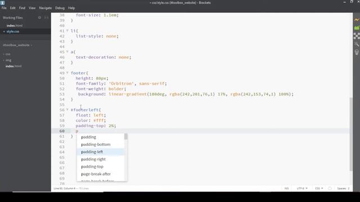
Task: Open index.html in the project tree
Action: click(x=13, y=66)
